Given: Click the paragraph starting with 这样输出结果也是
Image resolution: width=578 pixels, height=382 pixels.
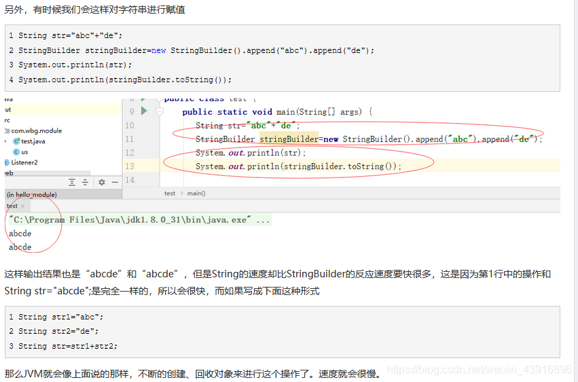Looking at the screenshot, I should tap(278, 283).
